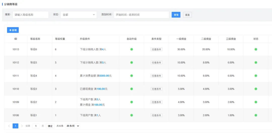Click auto-upgrade dot for 等级2 row

point(131,102)
